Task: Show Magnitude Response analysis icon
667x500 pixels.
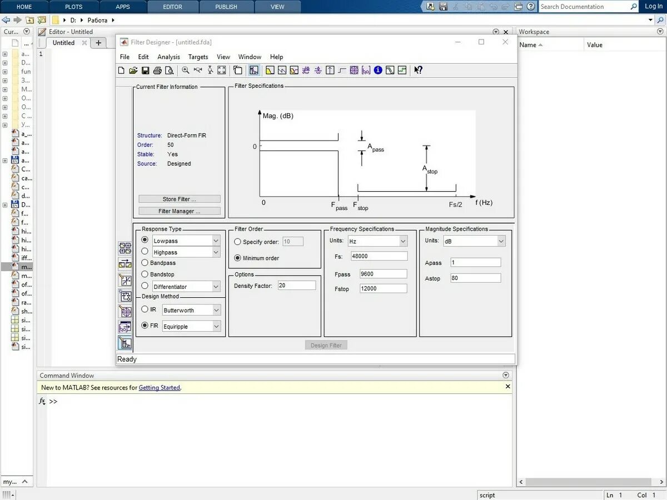Action: 270,70
